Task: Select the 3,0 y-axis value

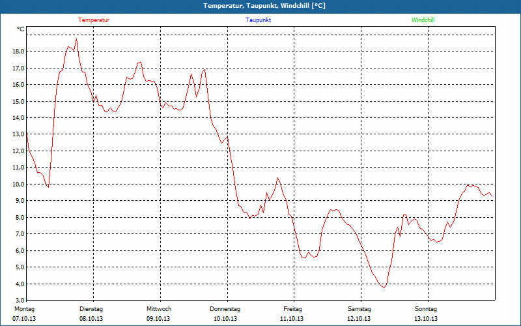Action: [x=20, y=299]
